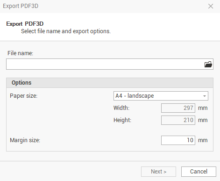Proceed with the Next > button
The image size is (220, 181).
pos(158,172)
